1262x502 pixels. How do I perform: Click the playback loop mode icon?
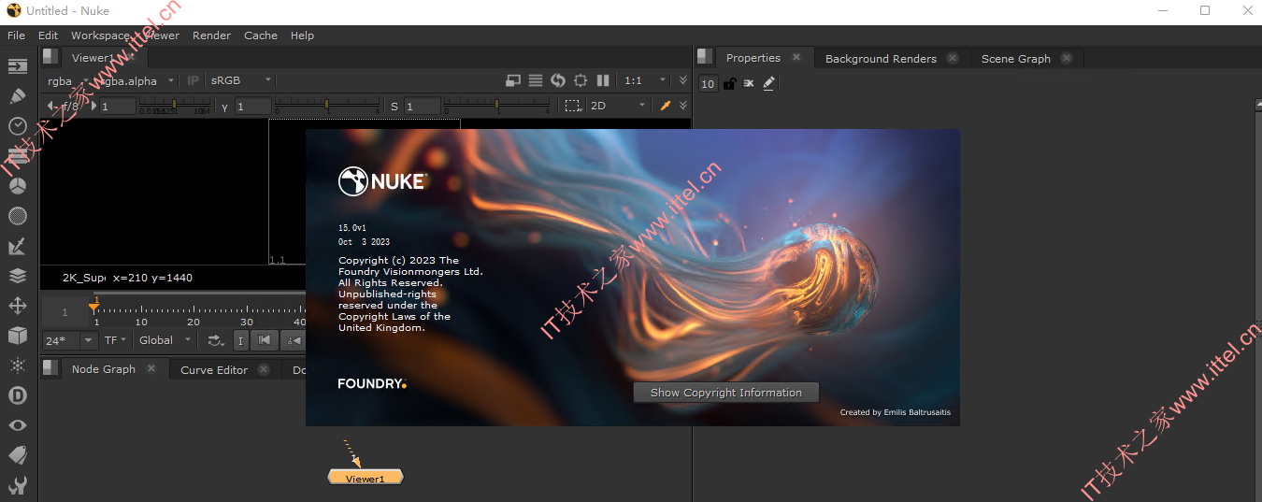pyautogui.click(x=216, y=340)
